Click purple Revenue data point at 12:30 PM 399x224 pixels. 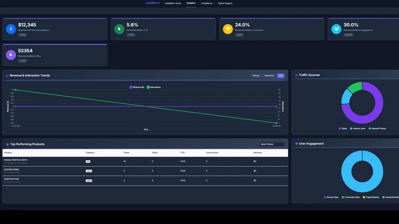(276, 107)
